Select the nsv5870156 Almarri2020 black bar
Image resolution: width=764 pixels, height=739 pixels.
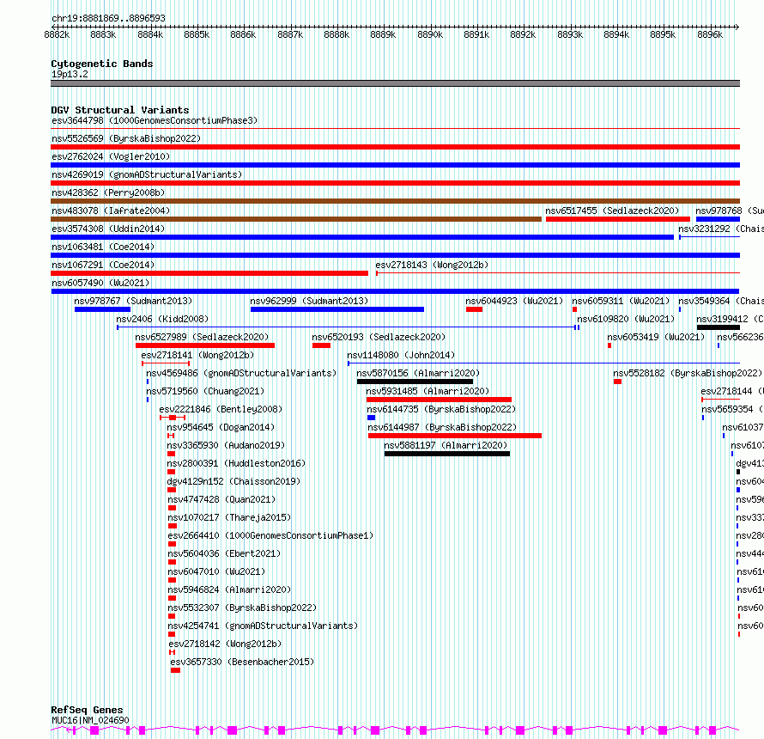[415, 382]
